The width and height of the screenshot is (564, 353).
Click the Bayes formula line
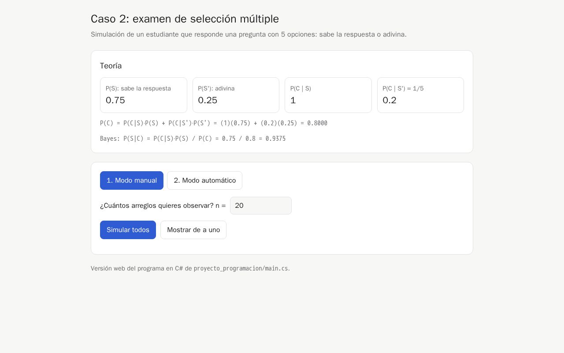193,139
